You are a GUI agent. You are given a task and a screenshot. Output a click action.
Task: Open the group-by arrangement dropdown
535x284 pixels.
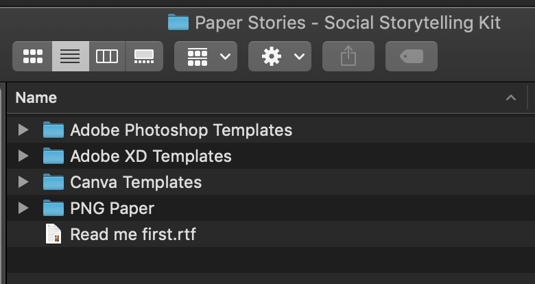pyautogui.click(x=206, y=56)
